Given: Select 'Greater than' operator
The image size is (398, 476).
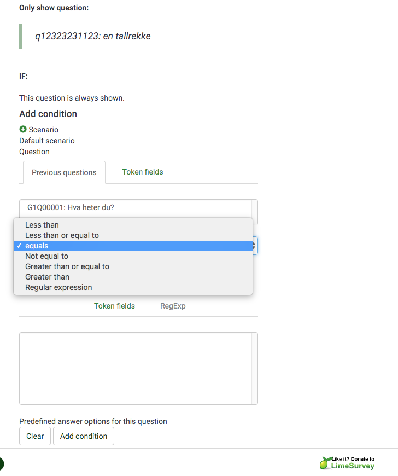Looking at the screenshot, I should tap(47, 277).
